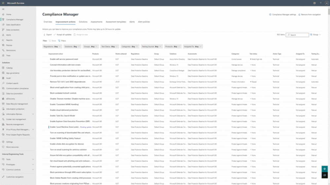Open Compliance Manager settings link
The height and width of the screenshot is (185, 330).
coord(282,15)
